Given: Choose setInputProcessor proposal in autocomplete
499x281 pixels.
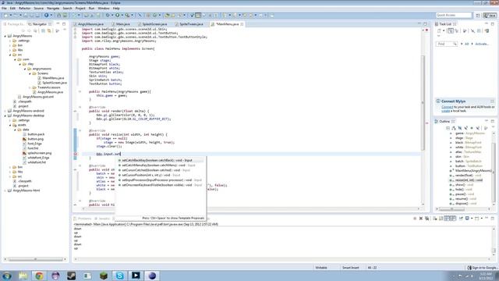Looking at the screenshot, I should (161, 180).
